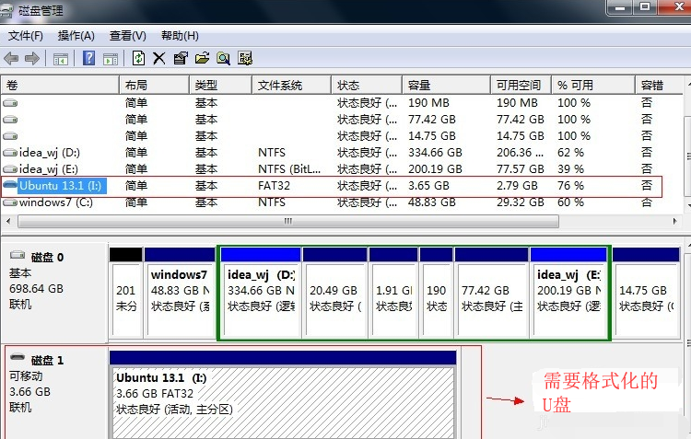Open the 查看(V) menu
The image size is (691, 439).
click(127, 36)
